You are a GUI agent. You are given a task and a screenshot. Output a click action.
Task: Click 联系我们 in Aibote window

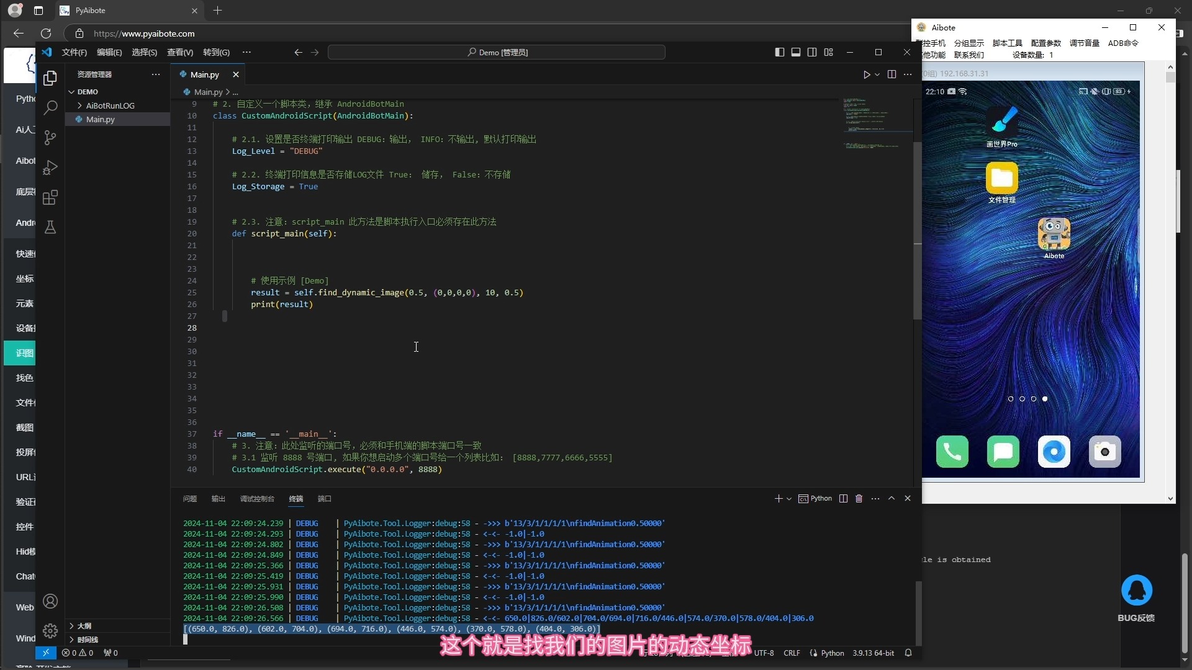(968, 55)
